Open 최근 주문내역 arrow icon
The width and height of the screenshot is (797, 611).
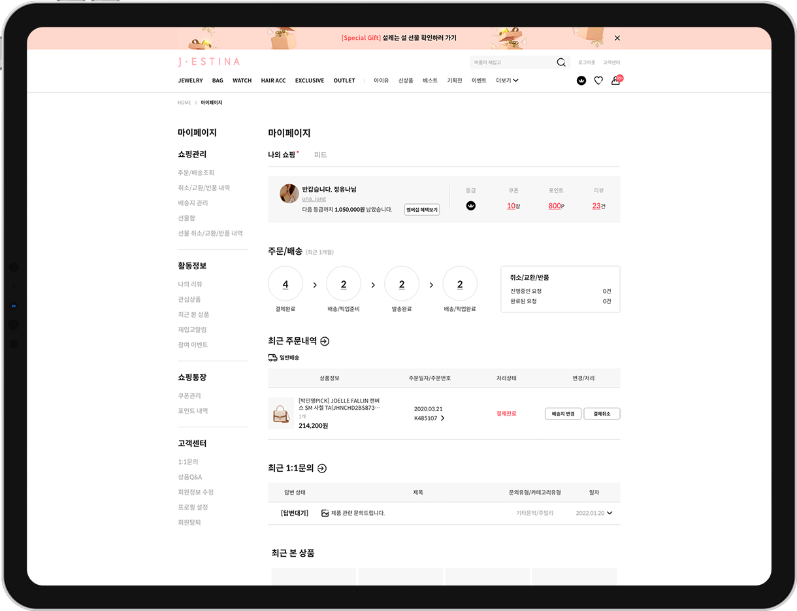tap(325, 341)
